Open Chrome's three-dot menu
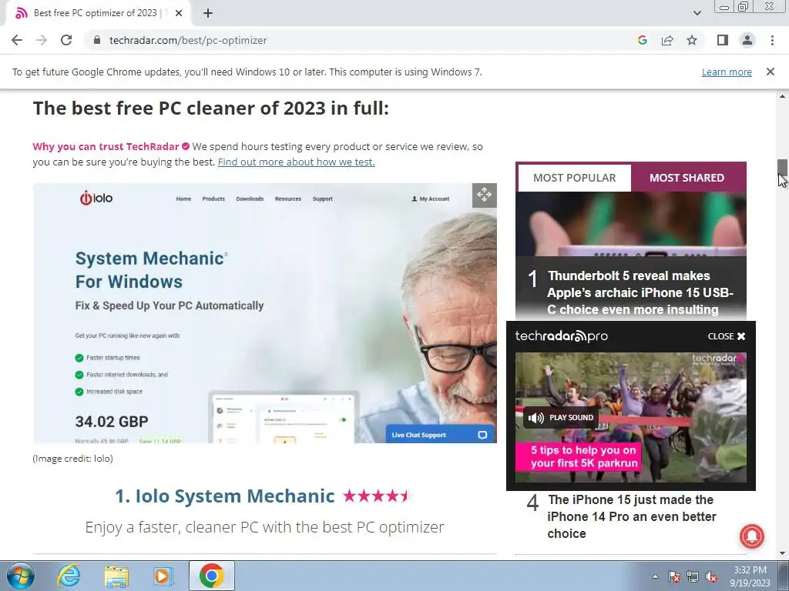The width and height of the screenshot is (789, 591). 772,40
